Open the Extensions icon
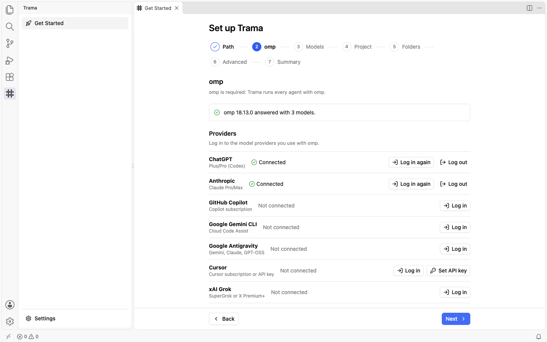 [10, 77]
